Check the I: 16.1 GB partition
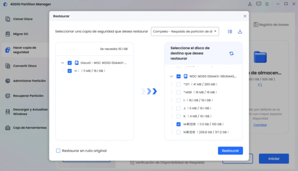This screenshot has height=171, width=298. click(178, 100)
